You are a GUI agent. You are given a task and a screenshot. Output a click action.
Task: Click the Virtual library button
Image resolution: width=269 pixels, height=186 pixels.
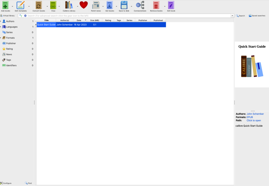[8, 16]
